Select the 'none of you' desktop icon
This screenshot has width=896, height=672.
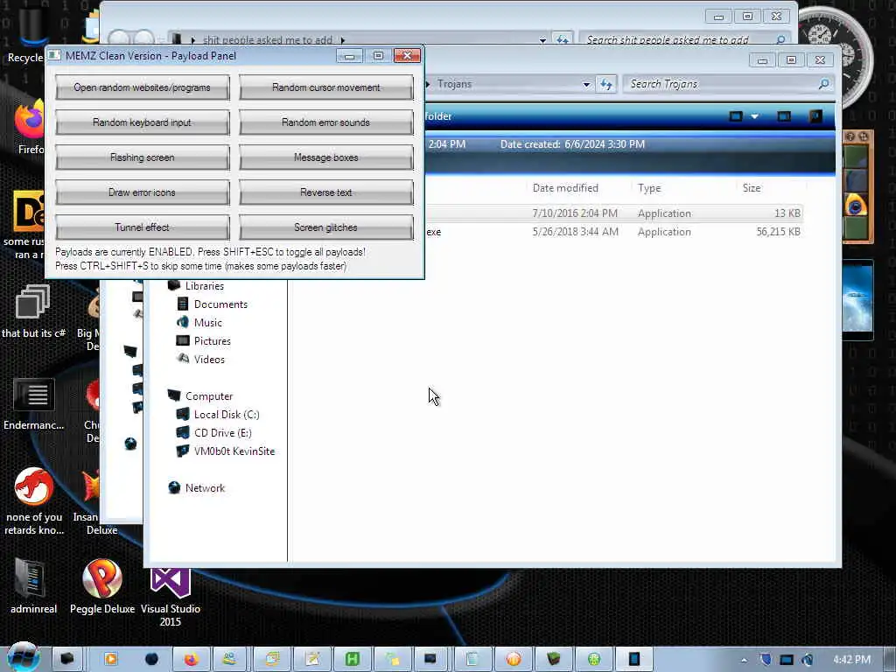coord(34,501)
